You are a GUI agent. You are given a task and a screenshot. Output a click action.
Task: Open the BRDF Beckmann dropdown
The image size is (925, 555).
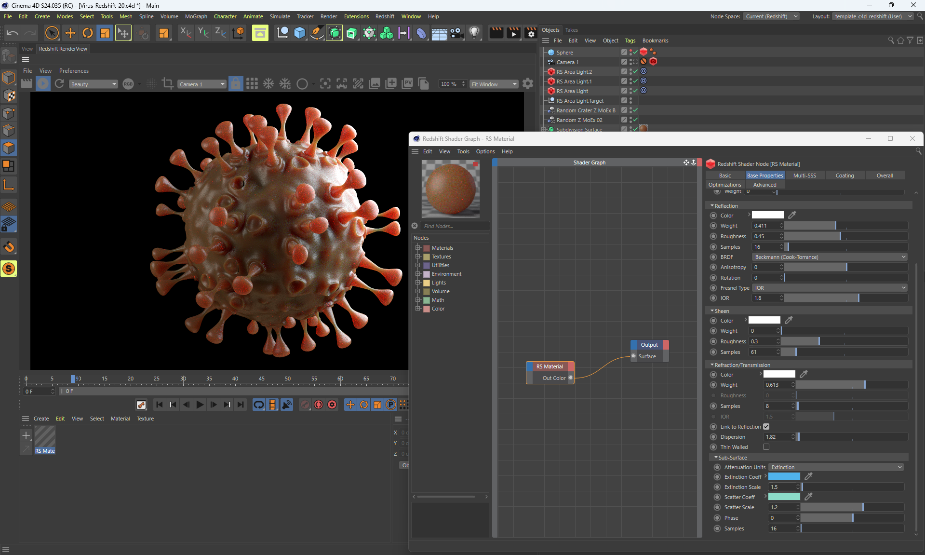pyautogui.click(x=830, y=257)
